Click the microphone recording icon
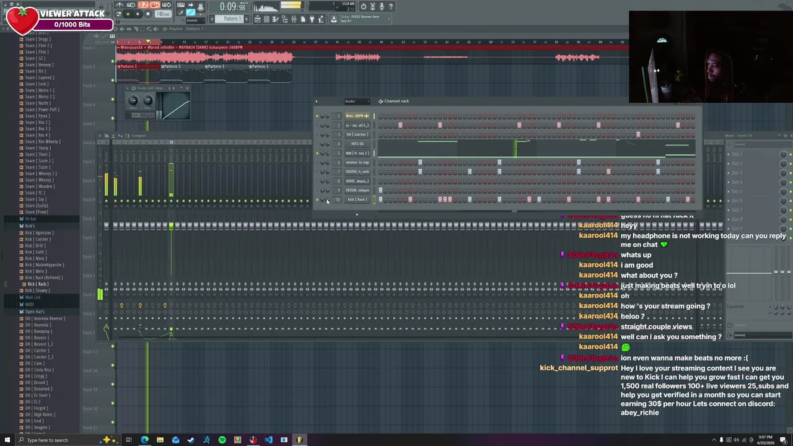 (381, 6)
